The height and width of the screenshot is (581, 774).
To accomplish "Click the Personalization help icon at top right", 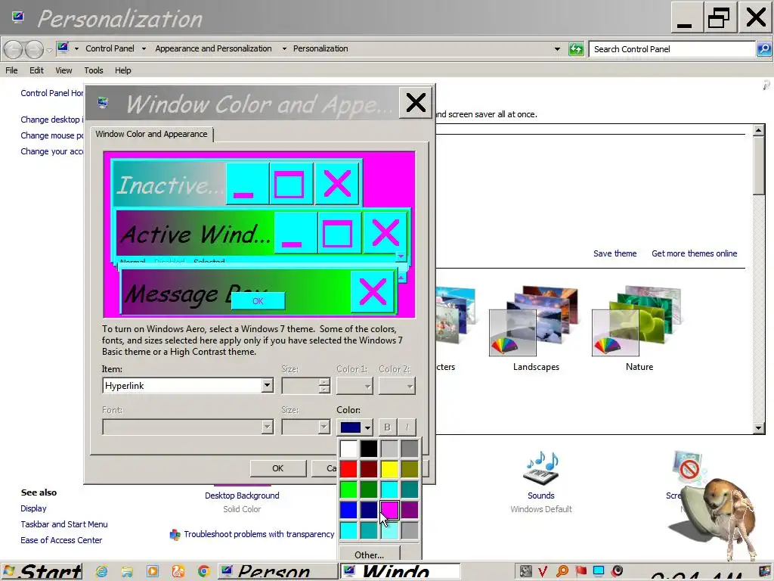I will pos(766,85).
